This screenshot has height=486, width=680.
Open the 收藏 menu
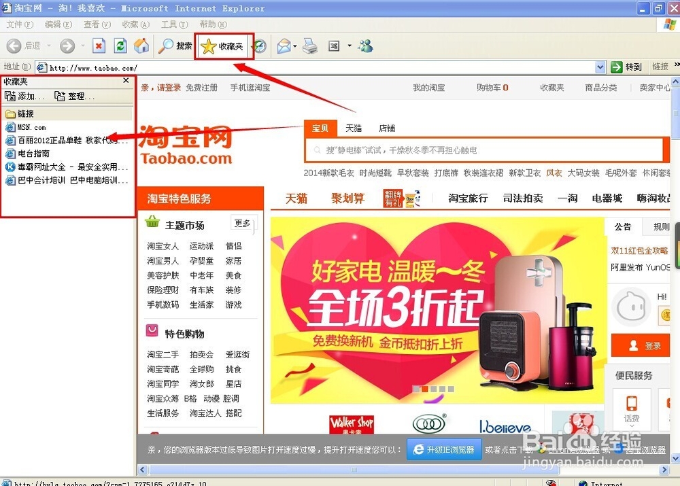[136, 24]
